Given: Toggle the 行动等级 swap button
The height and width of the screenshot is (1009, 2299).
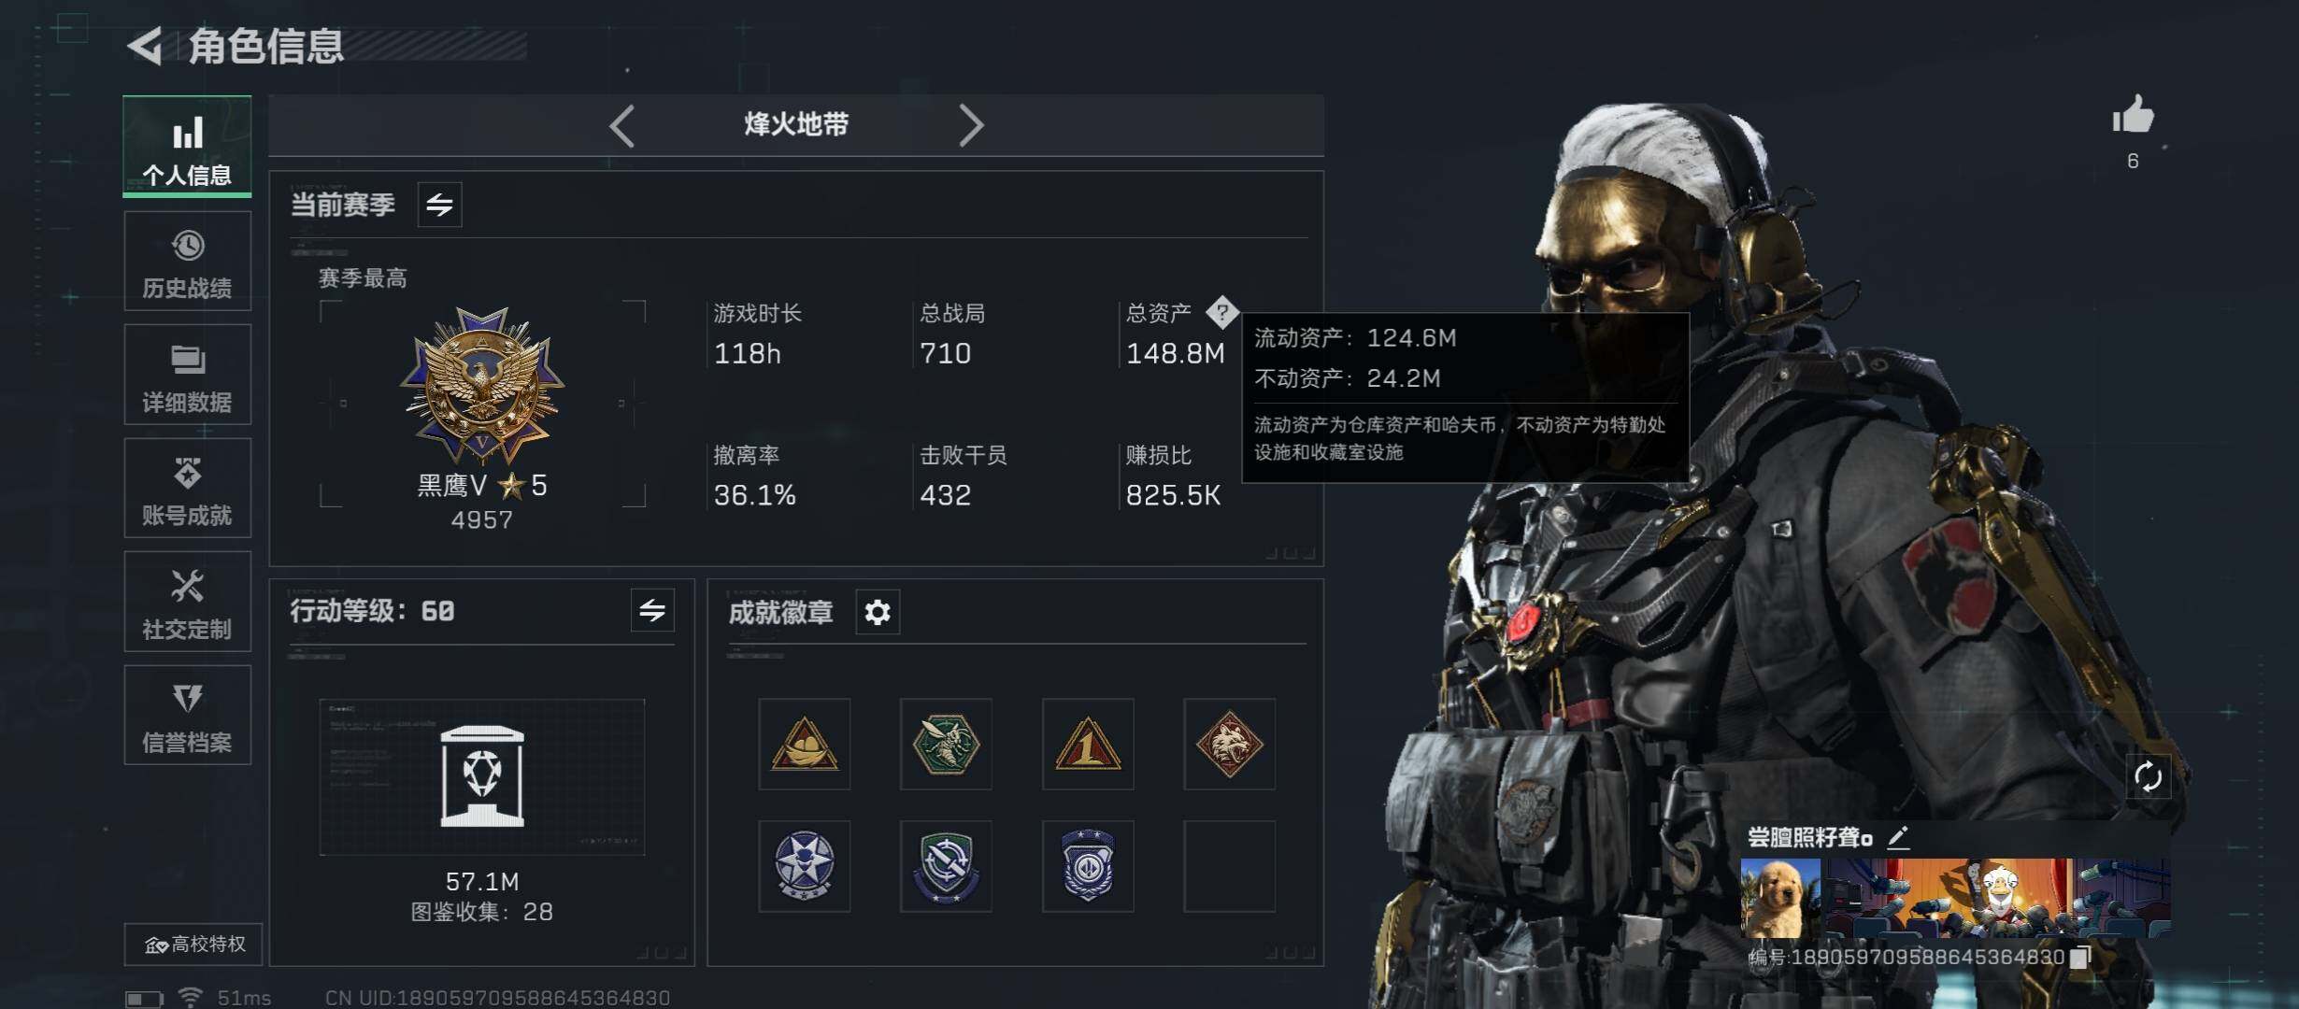Looking at the screenshot, I should pos(652,611).
